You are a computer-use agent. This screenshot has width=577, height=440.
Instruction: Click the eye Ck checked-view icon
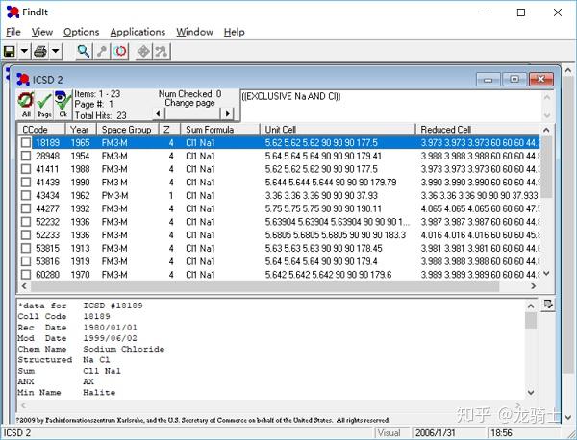point(63,105)
